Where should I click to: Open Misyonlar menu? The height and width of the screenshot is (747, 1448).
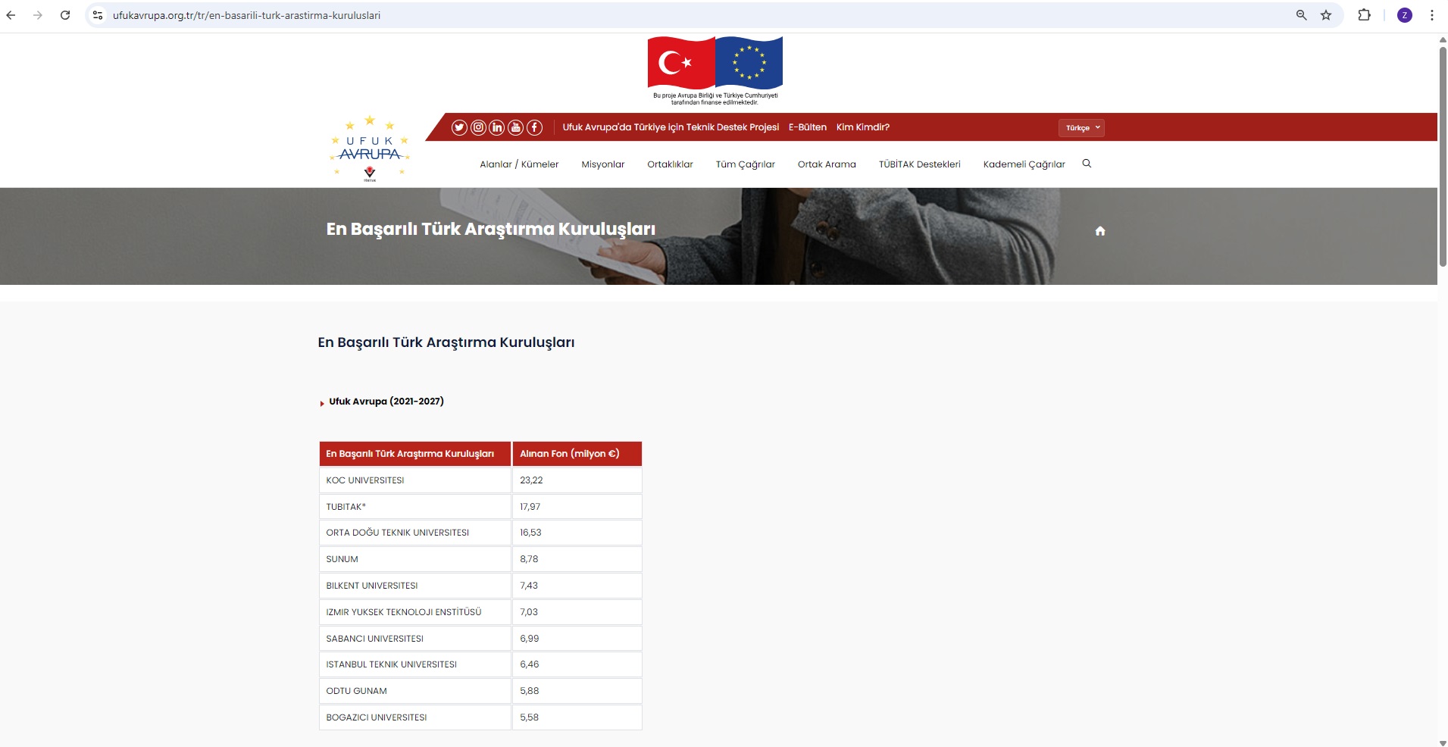603,164
